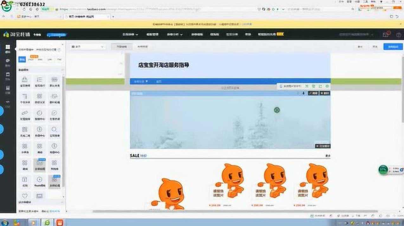Click the blue 发布站点 publish button

click(x=393, y=47)
